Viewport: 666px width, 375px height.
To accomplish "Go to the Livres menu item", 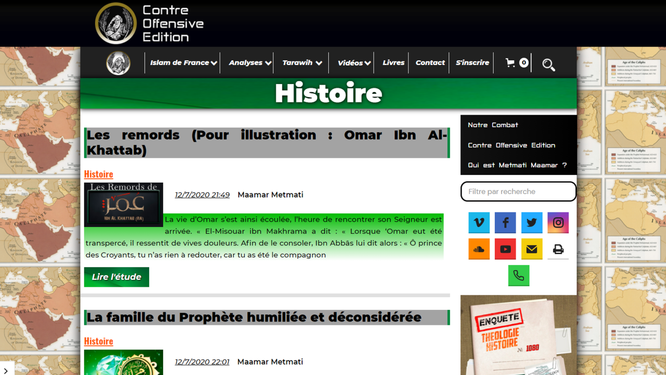I will [393, 63].
